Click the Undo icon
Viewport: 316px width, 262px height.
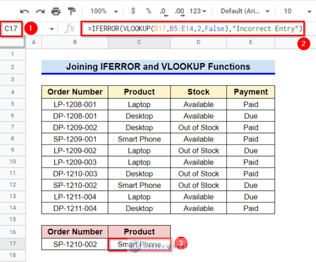pyautogui.click(x=25, y=11)
